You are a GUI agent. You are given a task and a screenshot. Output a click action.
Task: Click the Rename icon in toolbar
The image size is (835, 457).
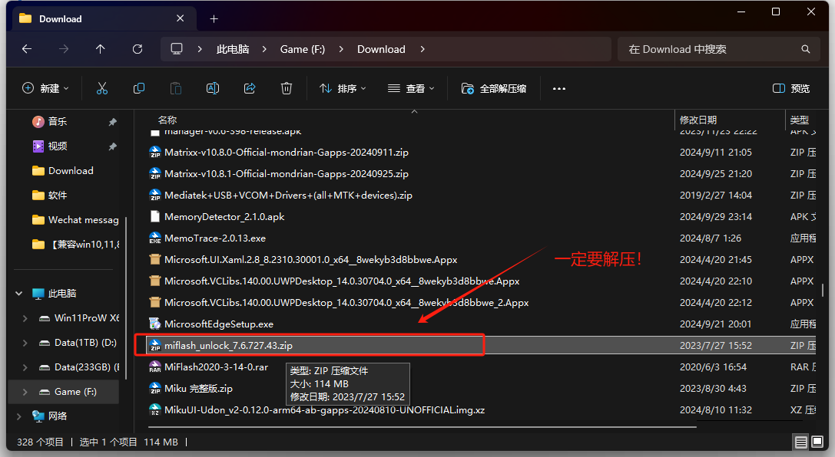tap(213, 88)
